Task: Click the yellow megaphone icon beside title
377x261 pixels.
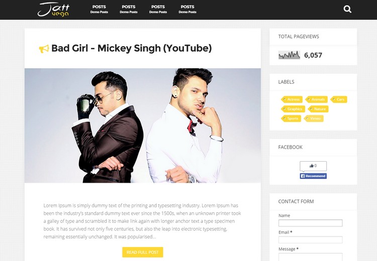Action: pos(44,49)
